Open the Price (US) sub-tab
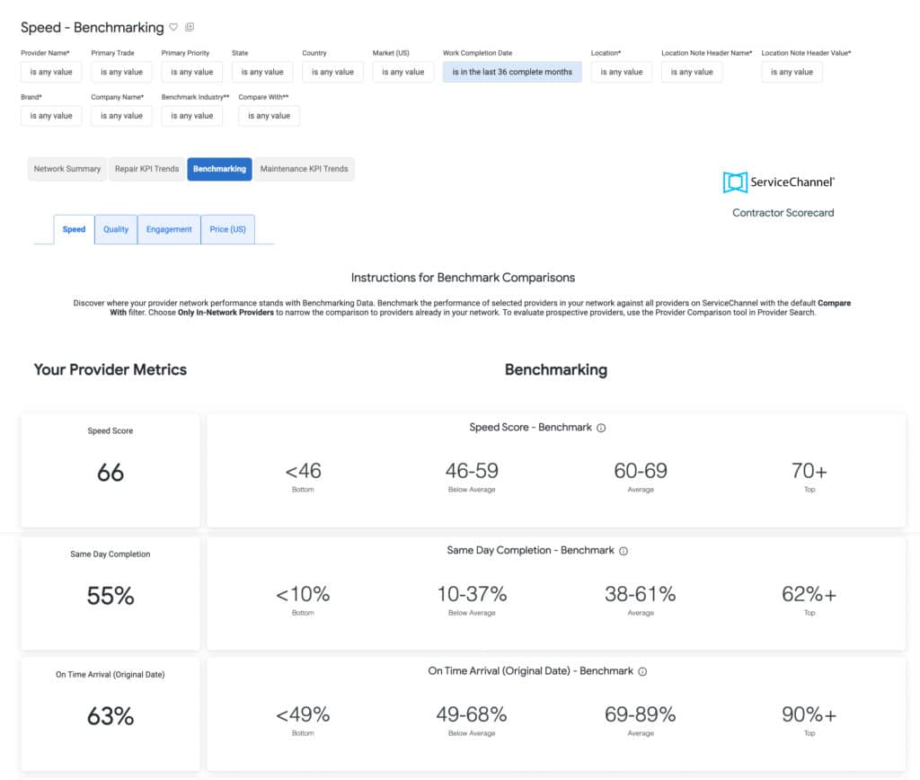 click(x=227, y=229)
